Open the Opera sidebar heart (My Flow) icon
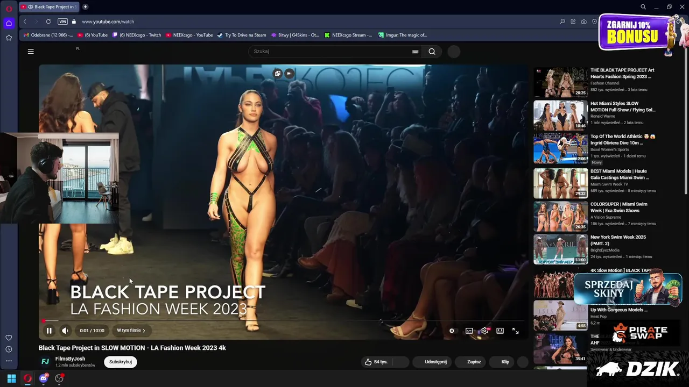Image resolution: width=689 pixels, height=387 pixels. pos(9,338)
